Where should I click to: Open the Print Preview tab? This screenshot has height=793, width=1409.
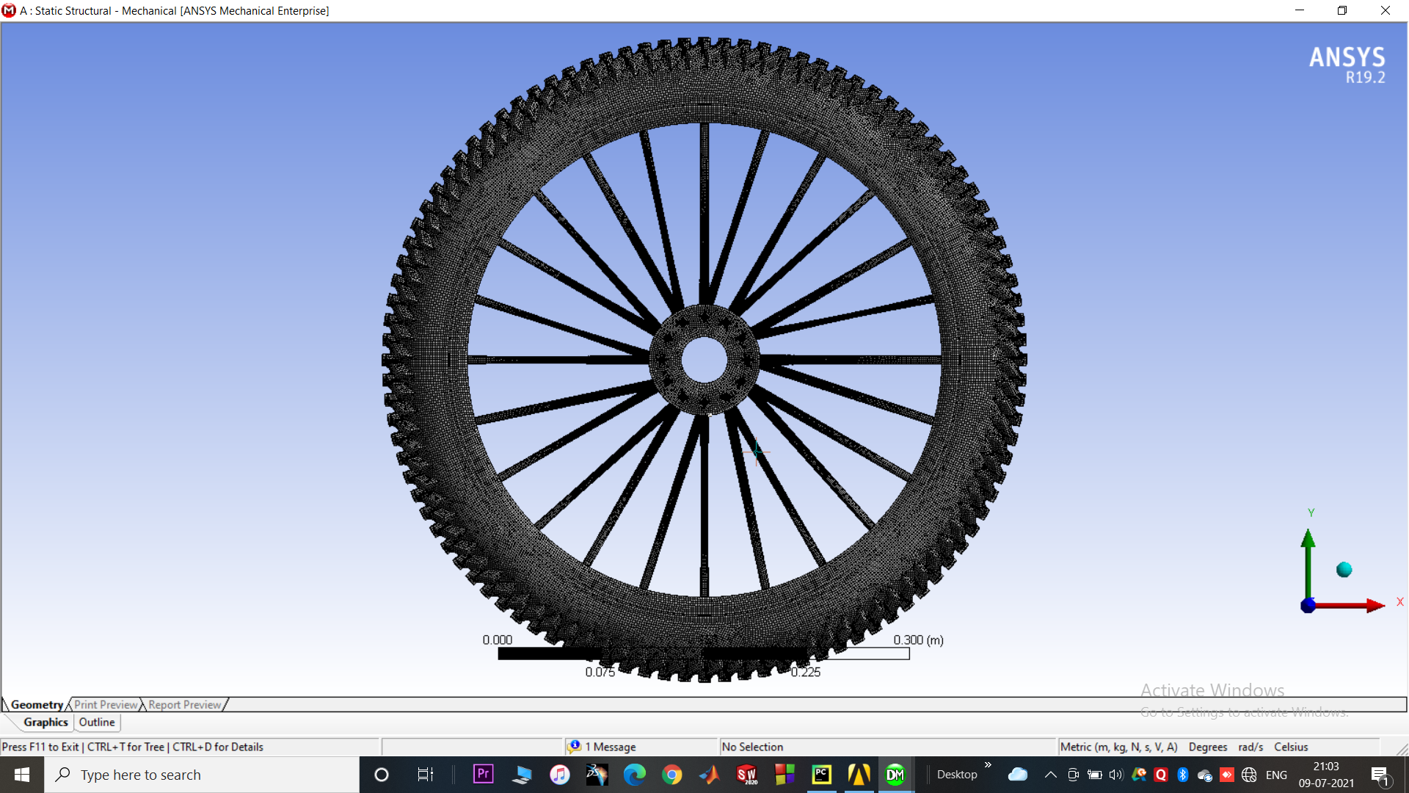coord(106,704)
